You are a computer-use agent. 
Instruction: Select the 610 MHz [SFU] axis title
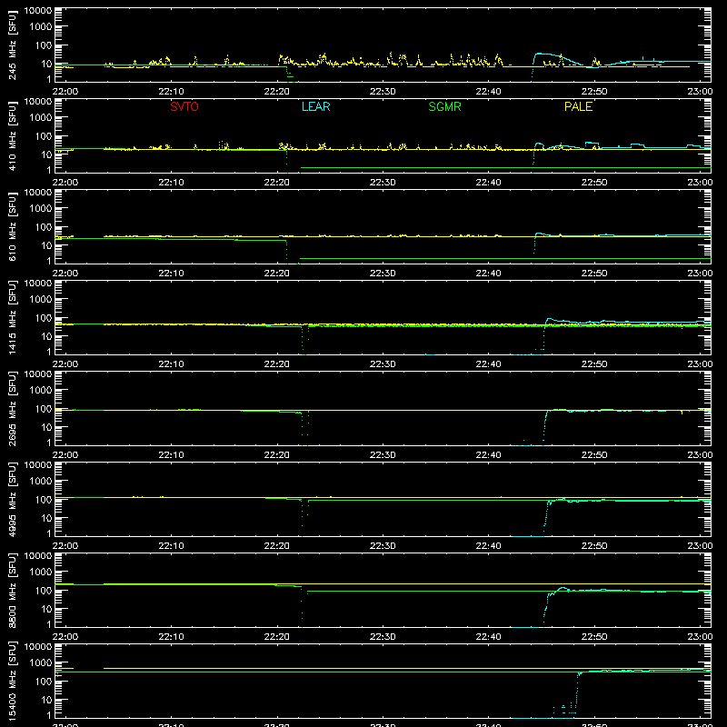pyautogui.click(x=12, y=226)
